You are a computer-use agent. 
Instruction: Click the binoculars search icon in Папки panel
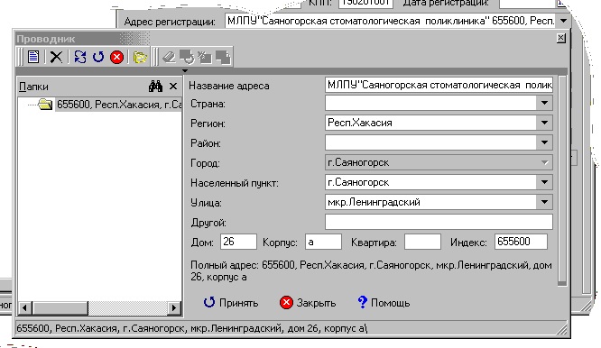[x=155, y=87]
